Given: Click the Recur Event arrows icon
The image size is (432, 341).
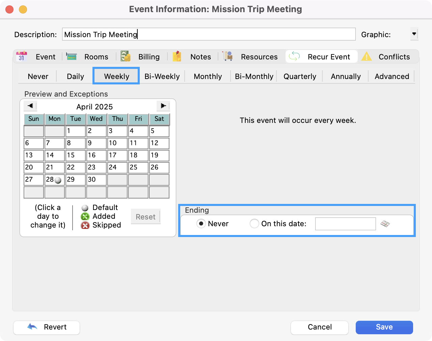Looking at the screenshot, I should pyautogui.click(x=294, y=56).
